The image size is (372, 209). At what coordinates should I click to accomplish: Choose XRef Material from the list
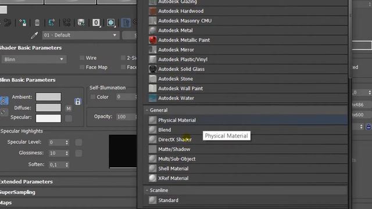[x=248, y=178]
